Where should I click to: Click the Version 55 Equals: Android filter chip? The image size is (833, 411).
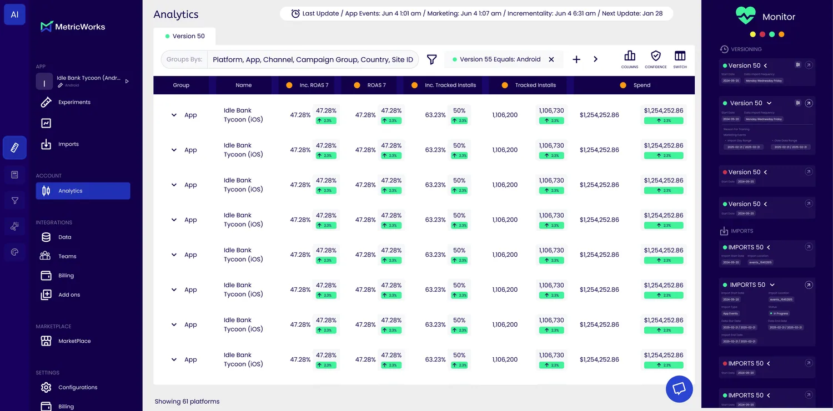pos(504,59)
